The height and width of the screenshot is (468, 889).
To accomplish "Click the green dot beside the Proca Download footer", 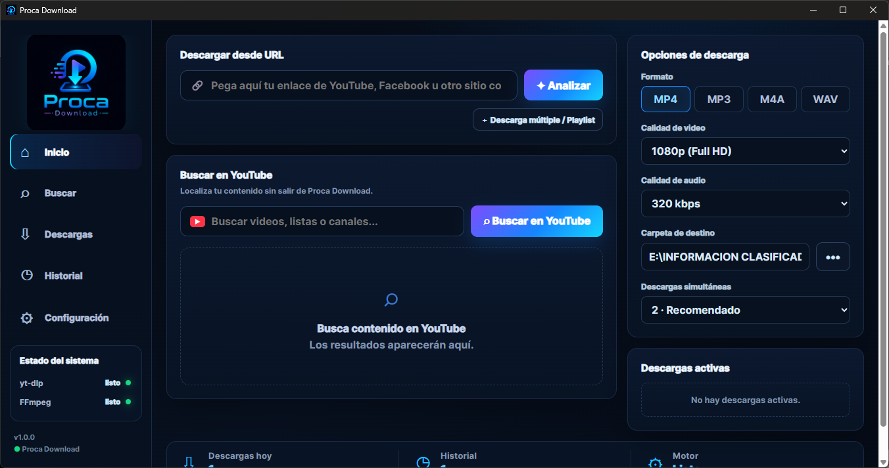I will 17,450.
